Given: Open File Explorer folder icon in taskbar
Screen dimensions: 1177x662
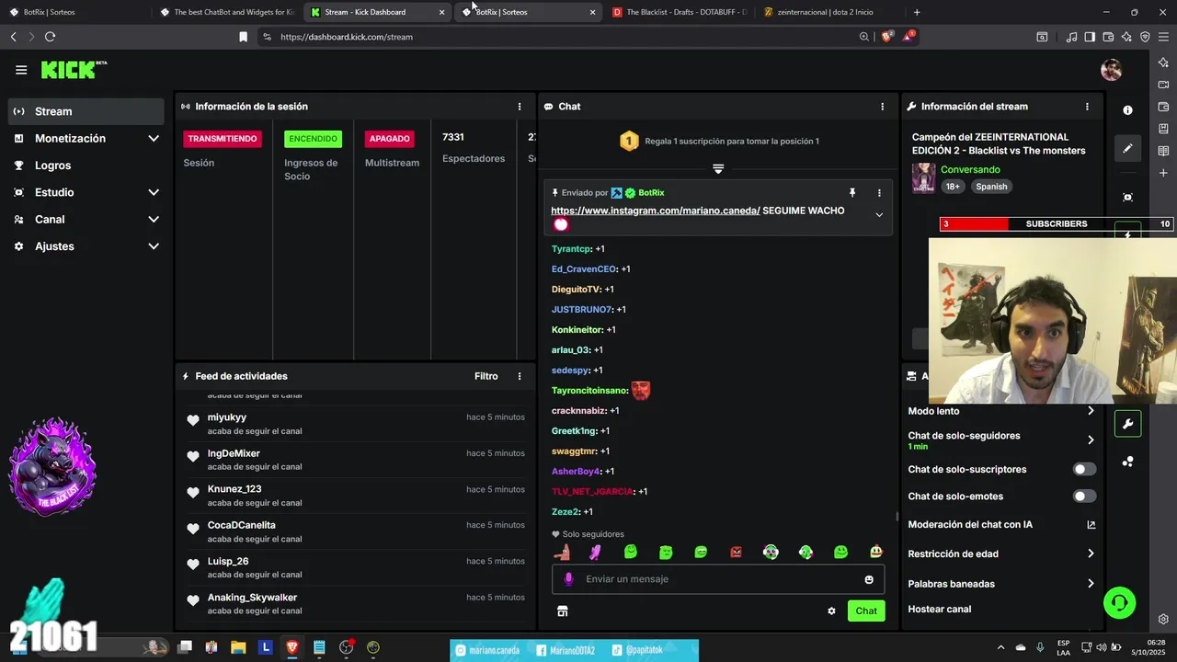Looking at the screenshot, I should point(238,647).
